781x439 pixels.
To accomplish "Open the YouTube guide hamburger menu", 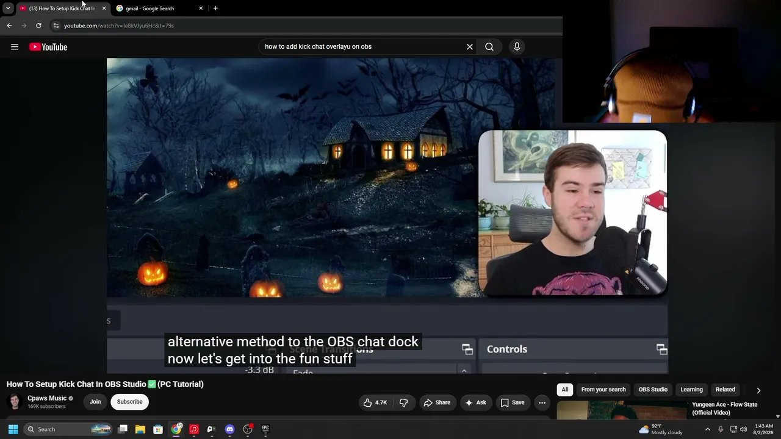I will point(15,47).
